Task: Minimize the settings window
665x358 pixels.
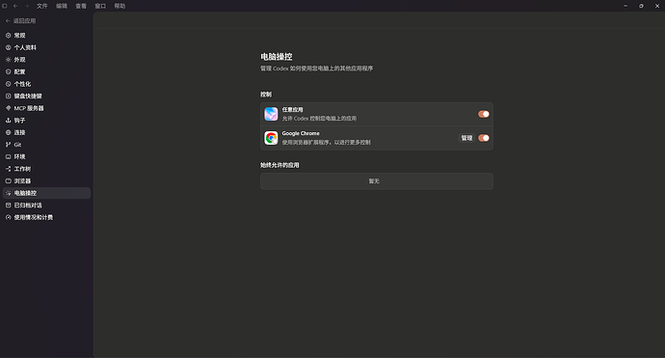Action: (x=625, y=6)
